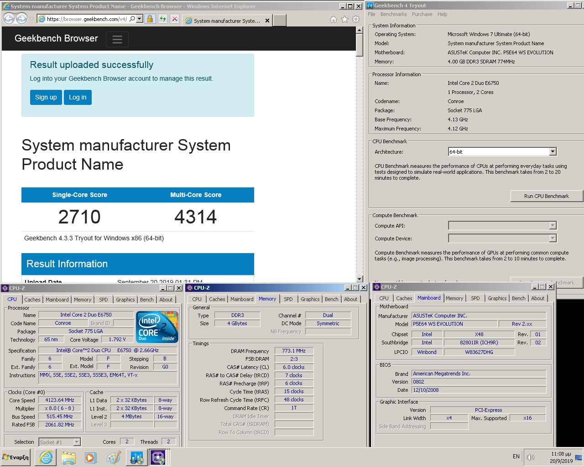Open CPU tab in middle CPU-Z window

point(197,299)
